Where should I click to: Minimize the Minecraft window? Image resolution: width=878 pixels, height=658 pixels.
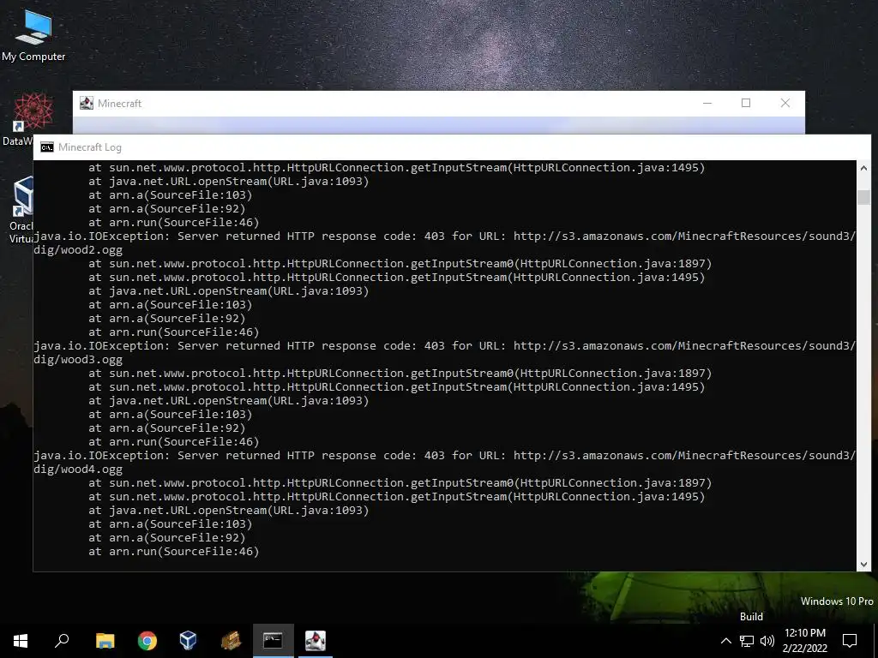[x=707, y=103]
